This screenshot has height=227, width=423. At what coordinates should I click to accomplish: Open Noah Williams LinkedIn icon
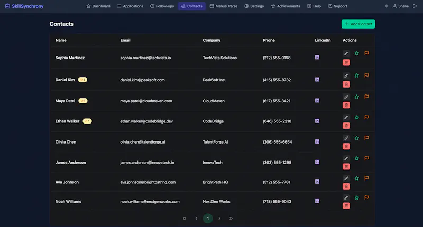tap(317, 201)
